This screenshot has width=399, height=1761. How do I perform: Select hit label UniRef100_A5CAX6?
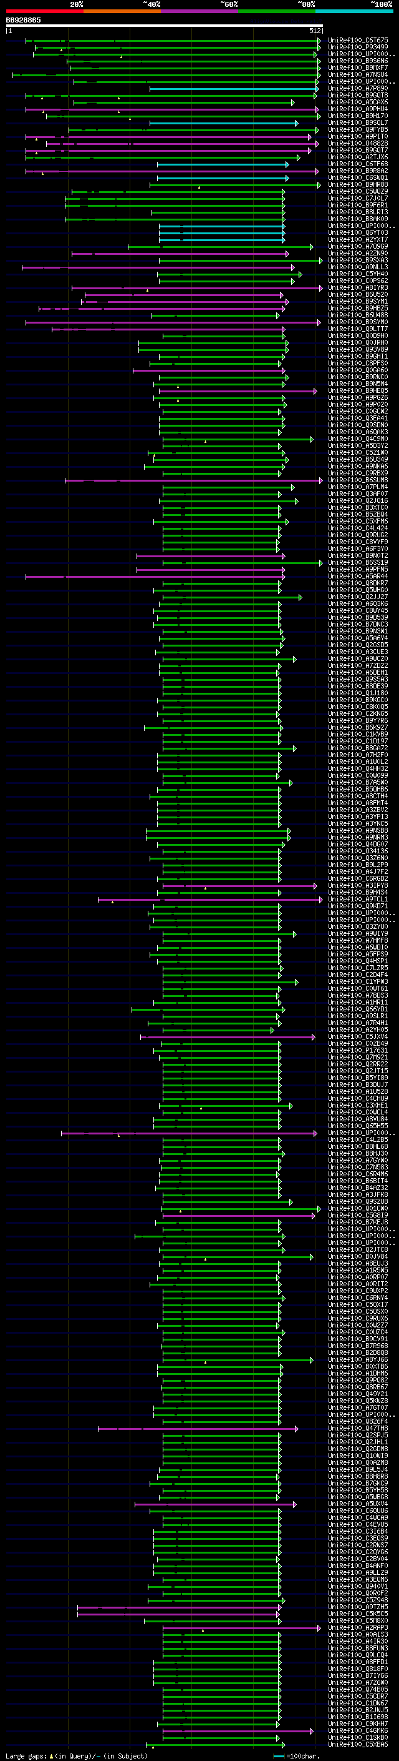point(358,102)
